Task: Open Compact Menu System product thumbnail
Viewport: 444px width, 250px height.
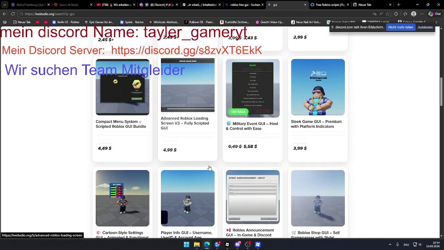Action: [122, 87]
